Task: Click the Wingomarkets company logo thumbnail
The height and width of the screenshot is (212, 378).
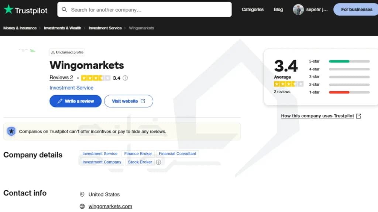Action: [27, 50]
